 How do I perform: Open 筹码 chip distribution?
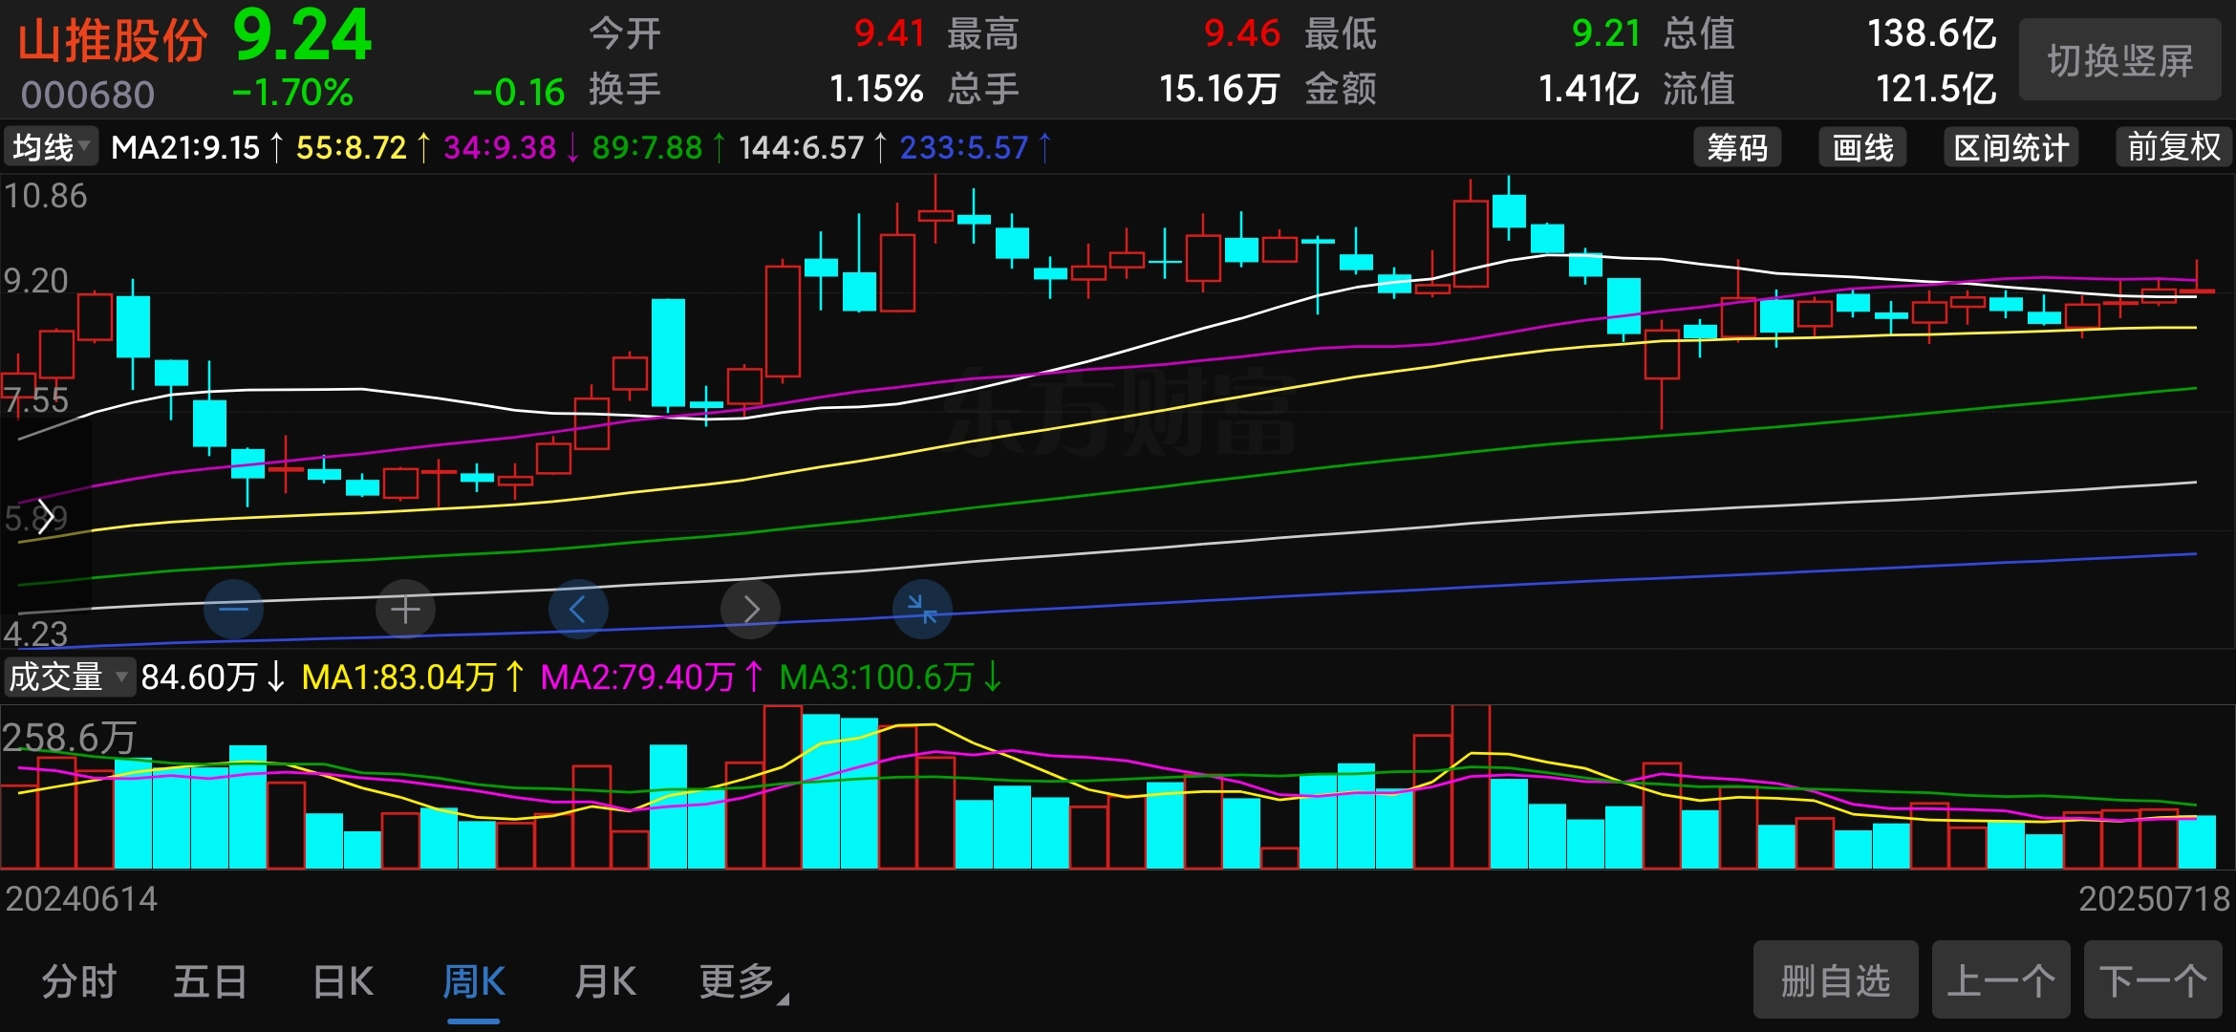click(1737, 147)
